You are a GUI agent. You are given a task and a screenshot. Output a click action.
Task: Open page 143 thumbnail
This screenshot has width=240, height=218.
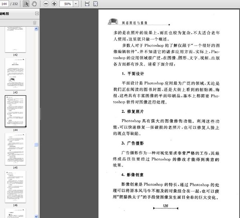[15, 74]
